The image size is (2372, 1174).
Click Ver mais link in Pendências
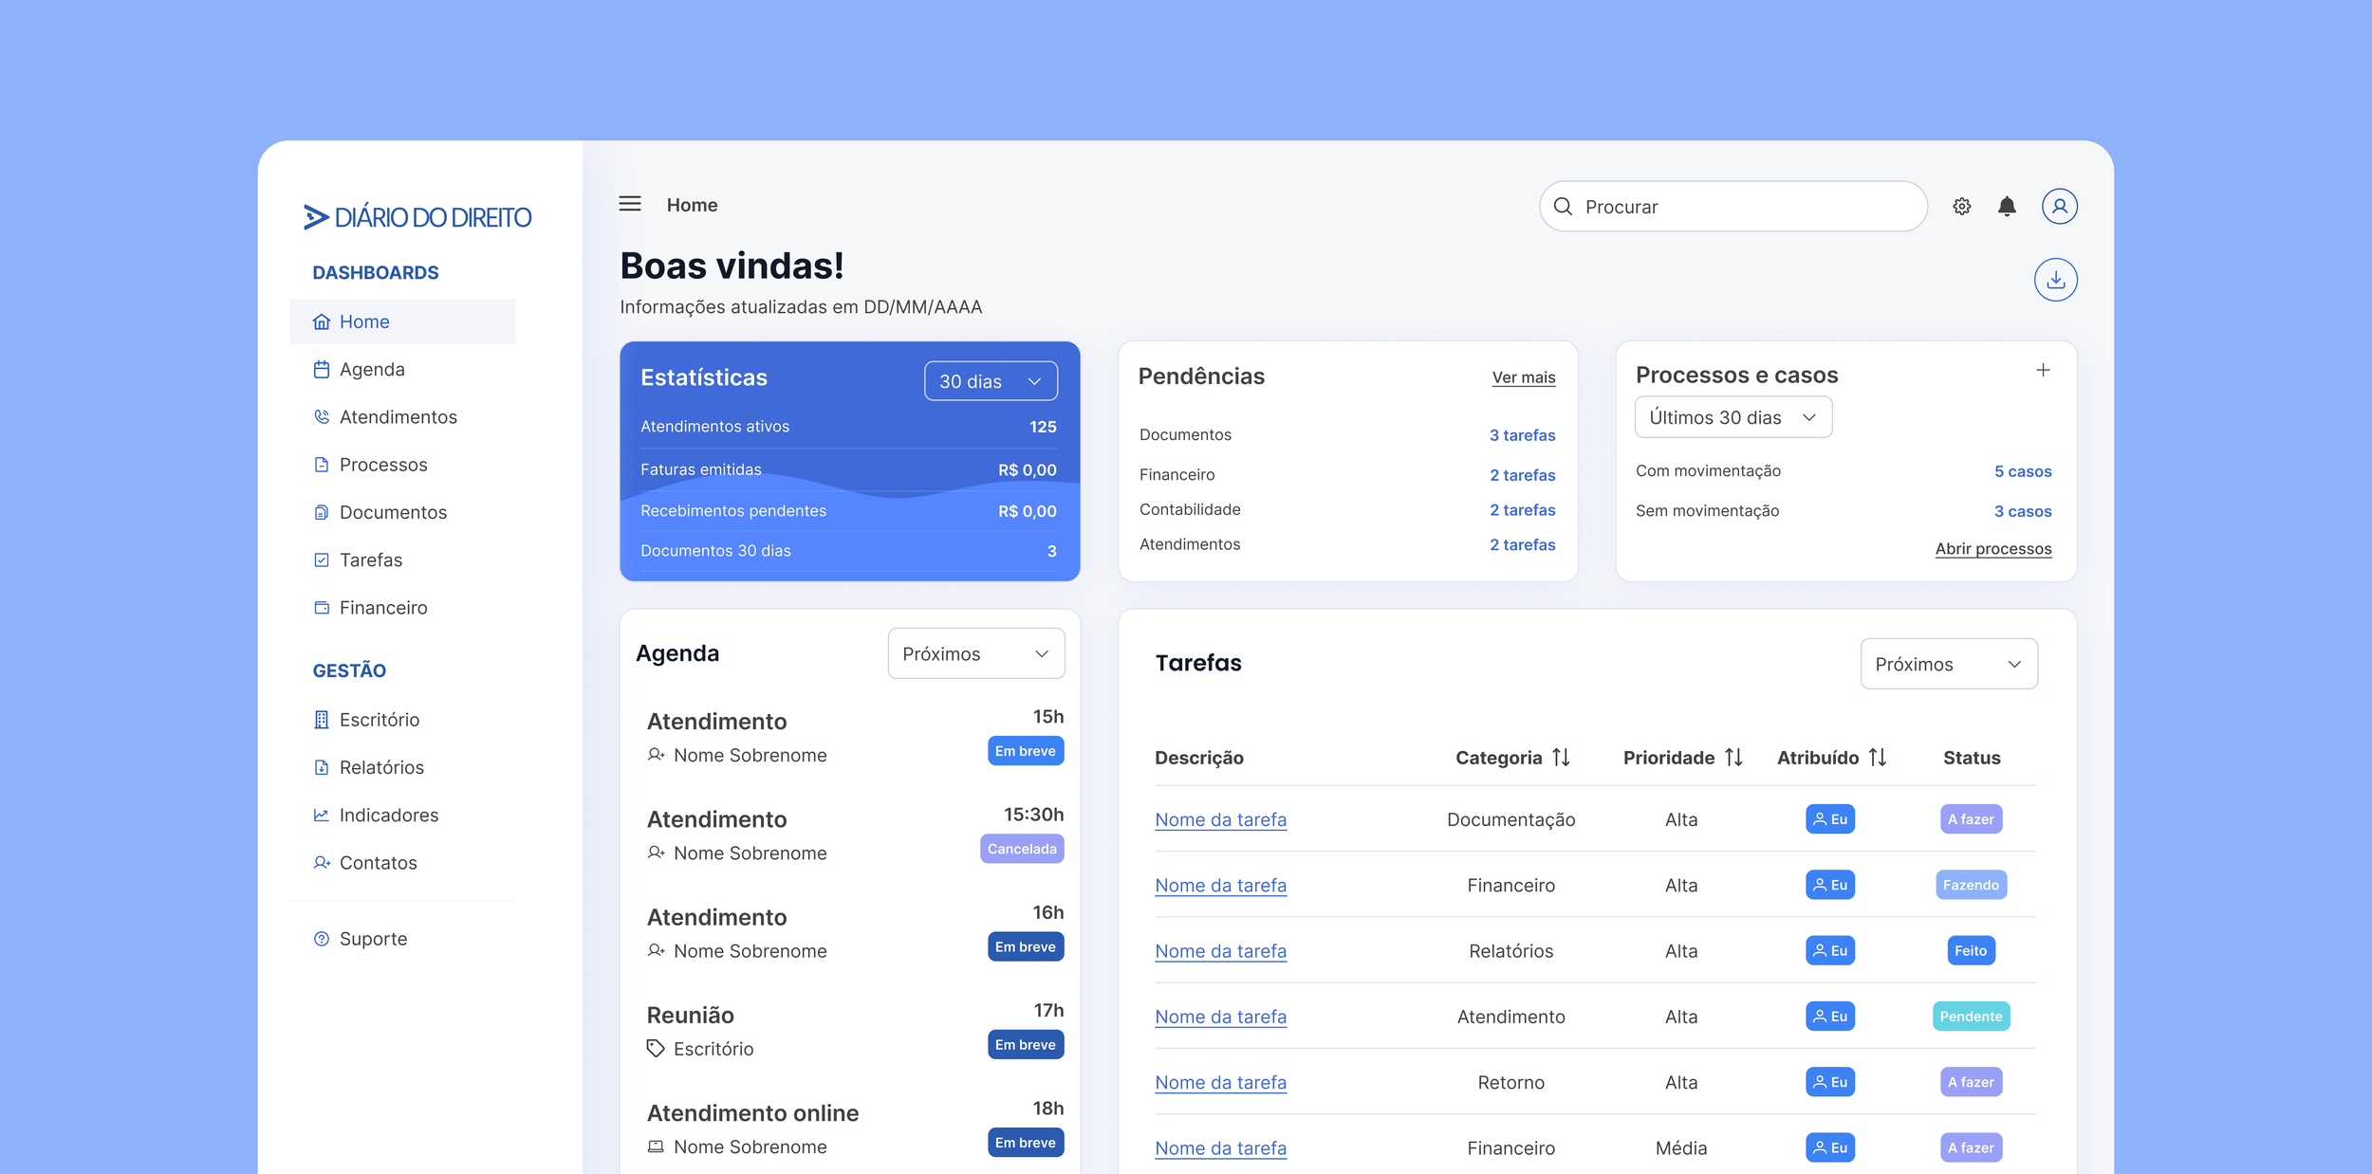1523,377
